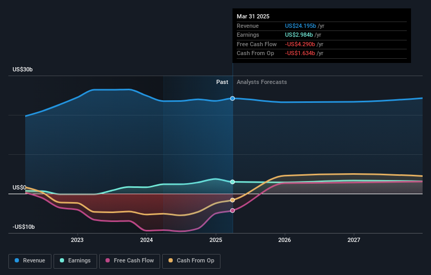431x275 pixels.
Task: Select the 2024 x-axis label
Action: tap(146, 240)
